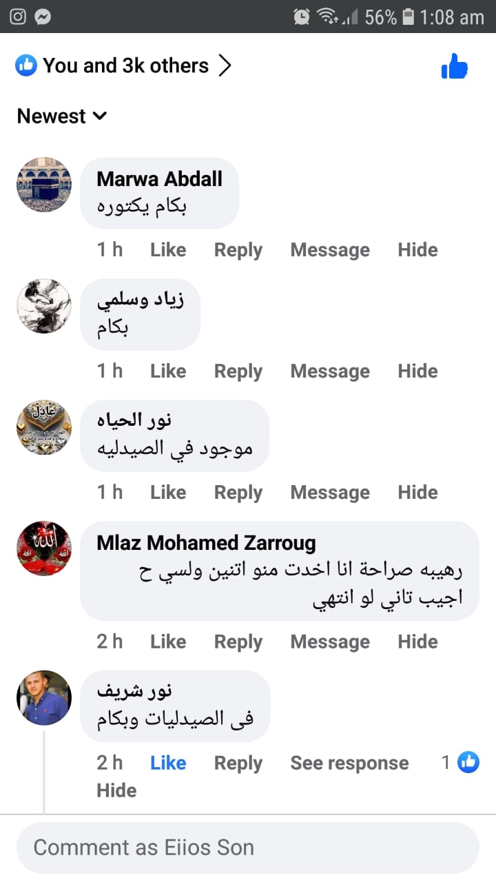The height and width of the screenshot is (882, 496).
Task: Tap the blue like reaction icon beside "You and 3k others"
Action: coord(26,65)
